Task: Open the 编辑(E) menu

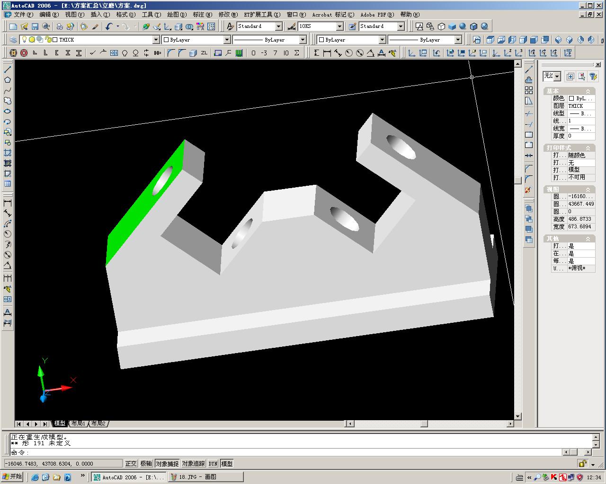Action: click(49, 15)
